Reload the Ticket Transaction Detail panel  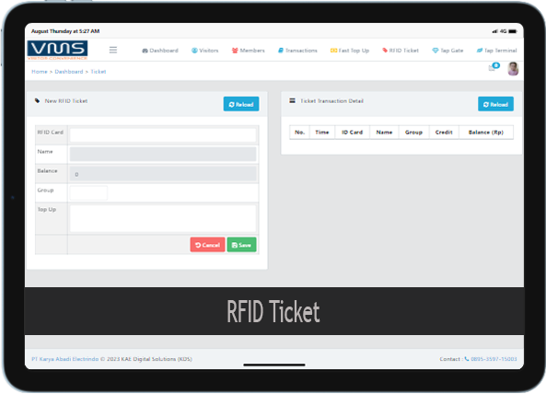pos(496,104)
